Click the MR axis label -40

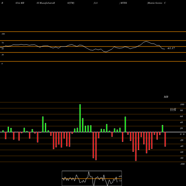pos(182,146)
